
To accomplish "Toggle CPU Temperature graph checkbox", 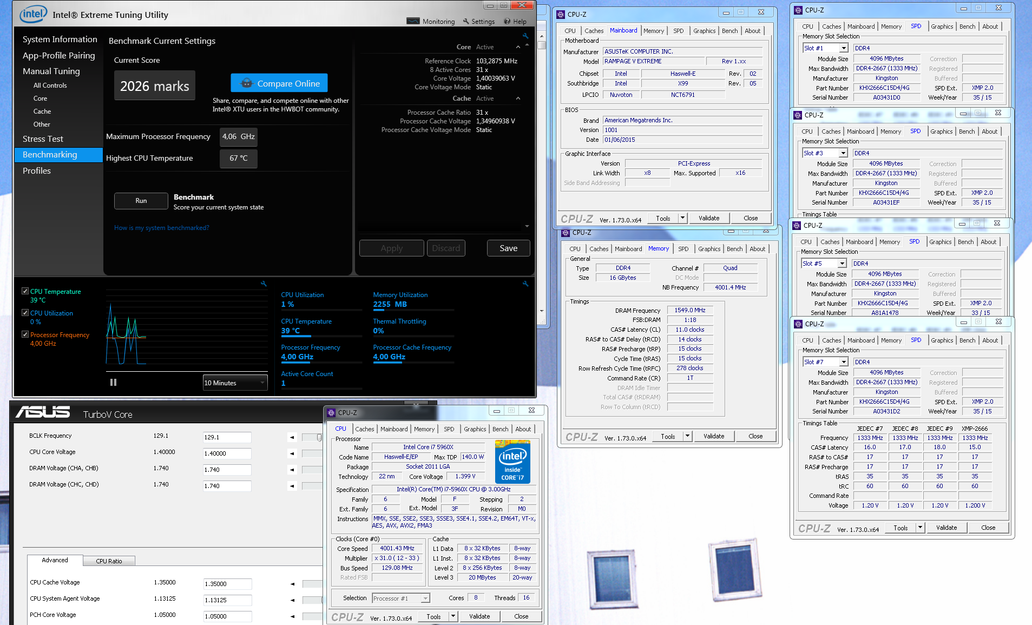I will [x=25, y=291].
